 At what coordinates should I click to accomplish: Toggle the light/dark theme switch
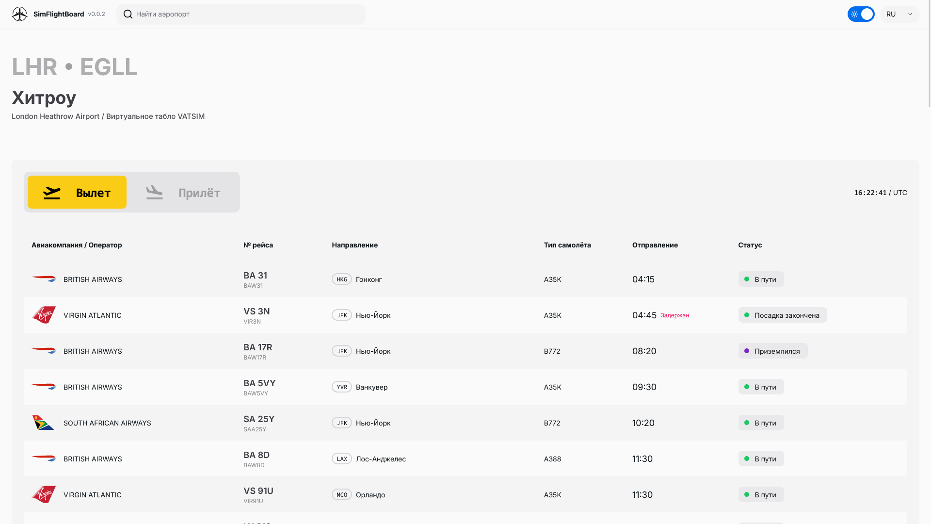(x=861, y=14)
